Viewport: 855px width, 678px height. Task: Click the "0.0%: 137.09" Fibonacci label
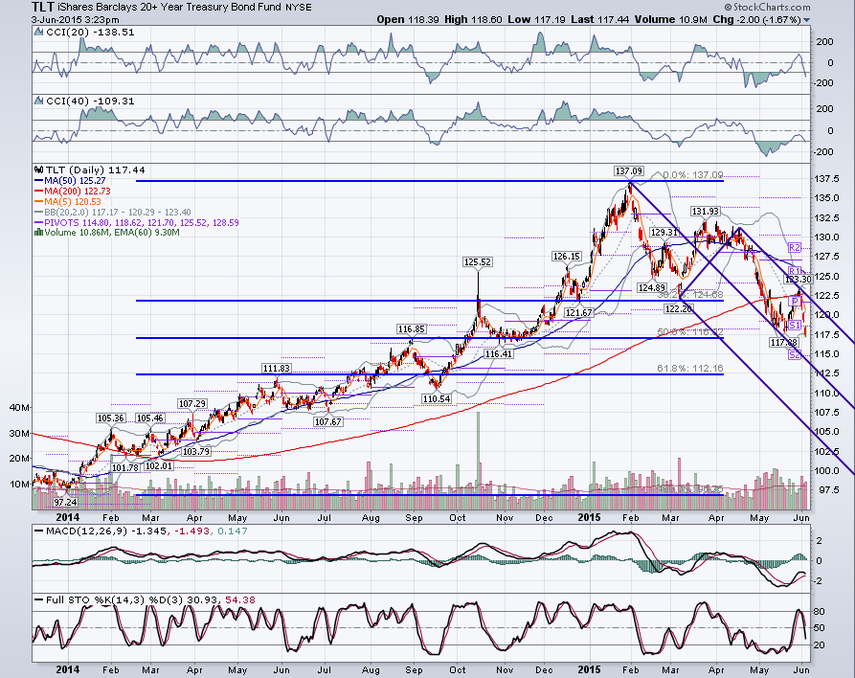pos(693,175)
